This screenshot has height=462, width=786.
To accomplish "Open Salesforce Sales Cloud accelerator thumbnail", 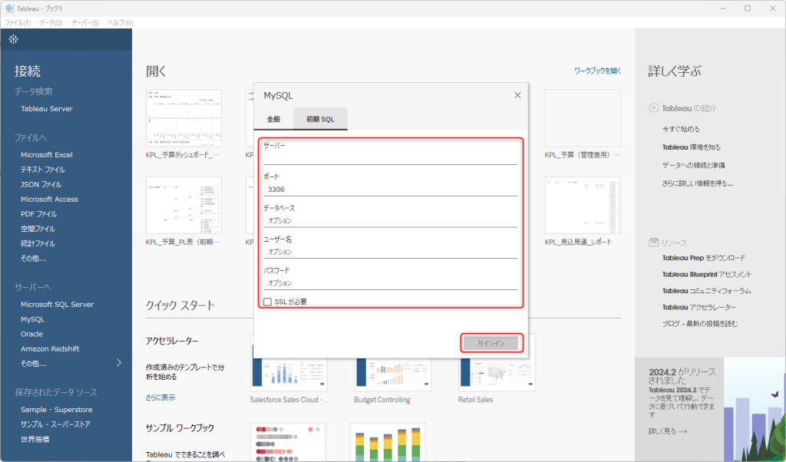I will (x=289, y=375).
